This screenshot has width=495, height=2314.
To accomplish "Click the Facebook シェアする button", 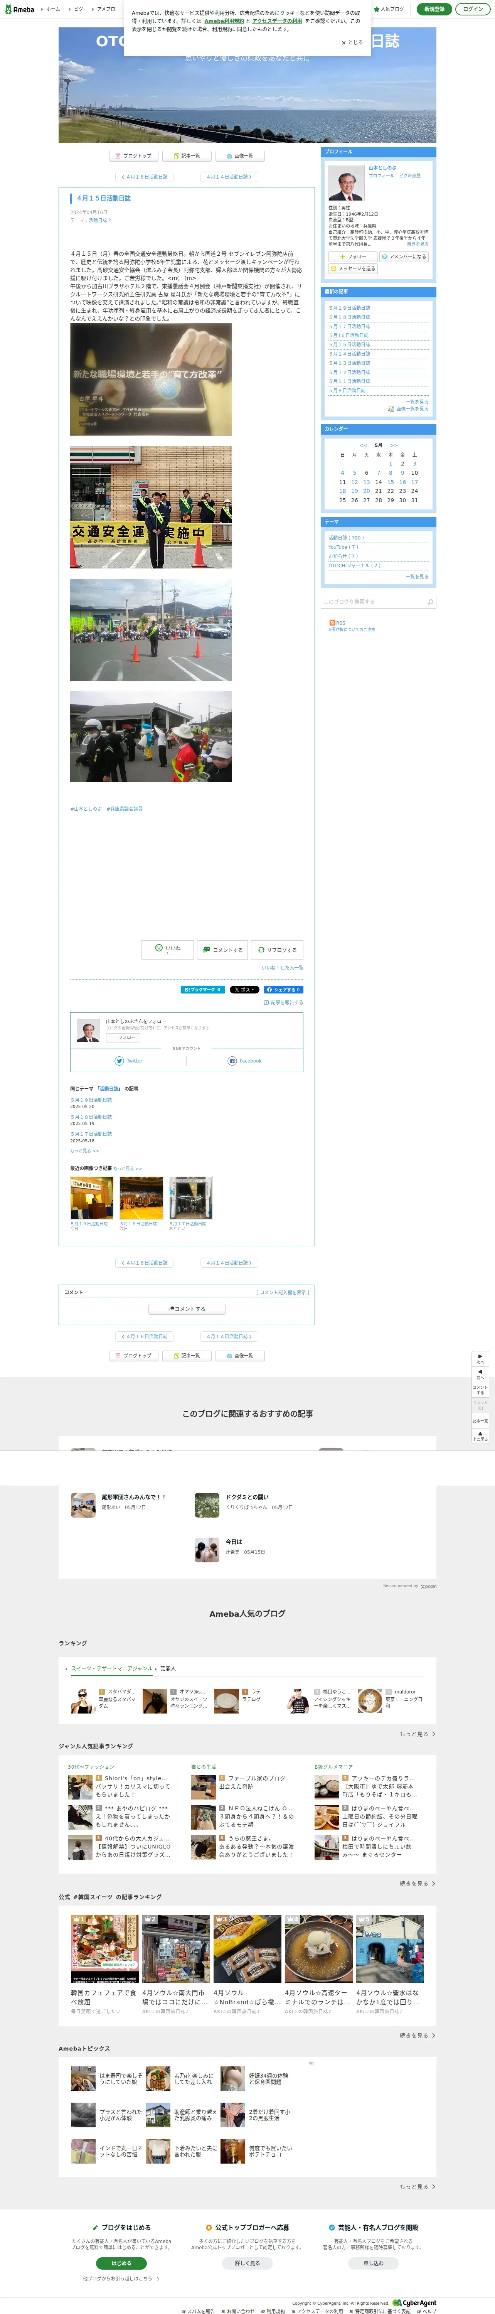I will point(283,990).
